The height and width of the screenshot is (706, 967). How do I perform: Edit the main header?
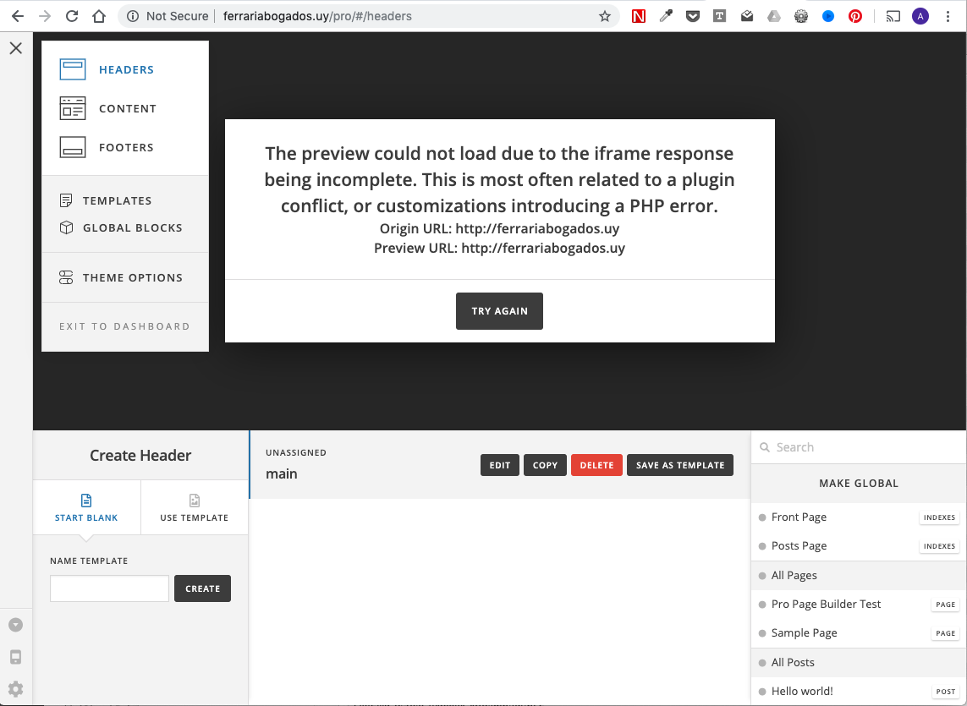499,465
